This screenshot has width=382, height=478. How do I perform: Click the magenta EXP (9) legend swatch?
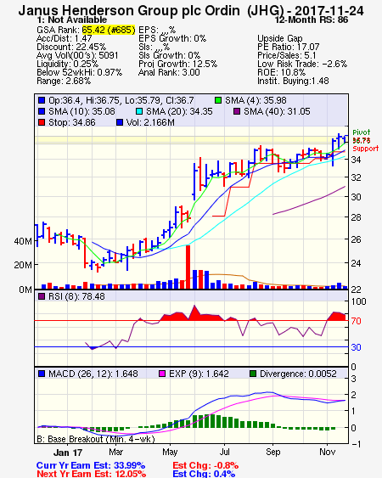tap(162, 374)
